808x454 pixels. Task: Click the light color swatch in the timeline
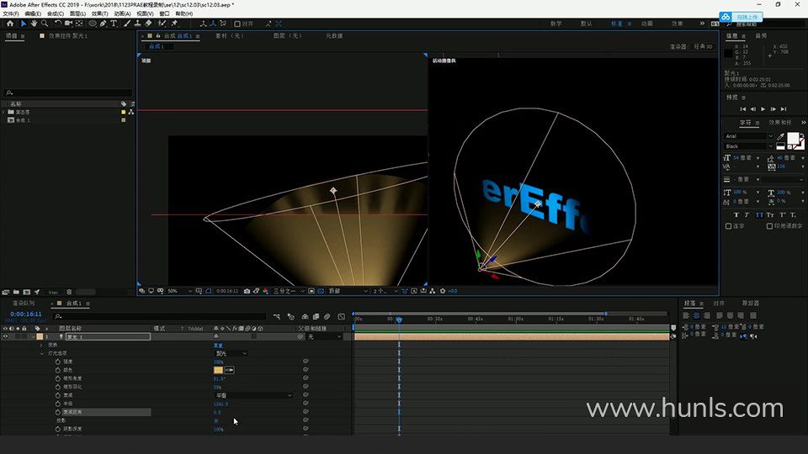click(219, 370)
